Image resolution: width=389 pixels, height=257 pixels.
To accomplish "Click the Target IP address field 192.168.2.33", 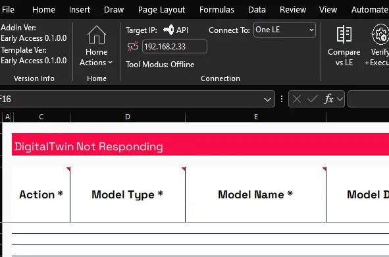I will [x=174, y=46].
